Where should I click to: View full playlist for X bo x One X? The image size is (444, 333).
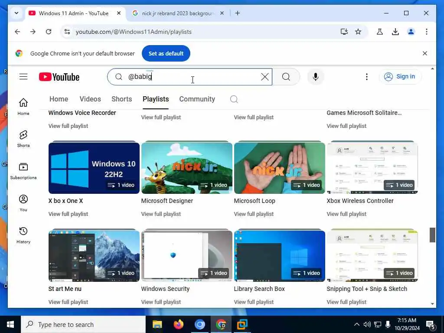[x=68, y=214]
